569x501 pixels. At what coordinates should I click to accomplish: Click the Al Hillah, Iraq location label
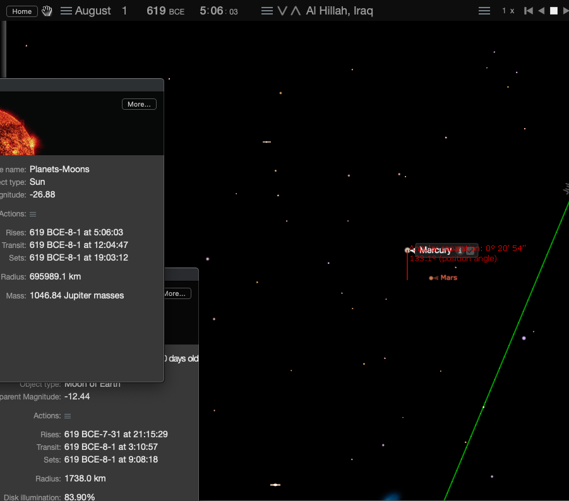(x=339, y=11)
